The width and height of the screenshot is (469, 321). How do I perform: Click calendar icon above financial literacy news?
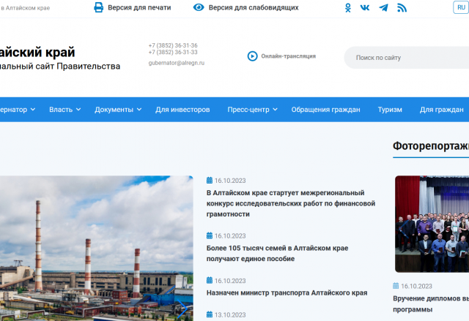coord(210,180)
